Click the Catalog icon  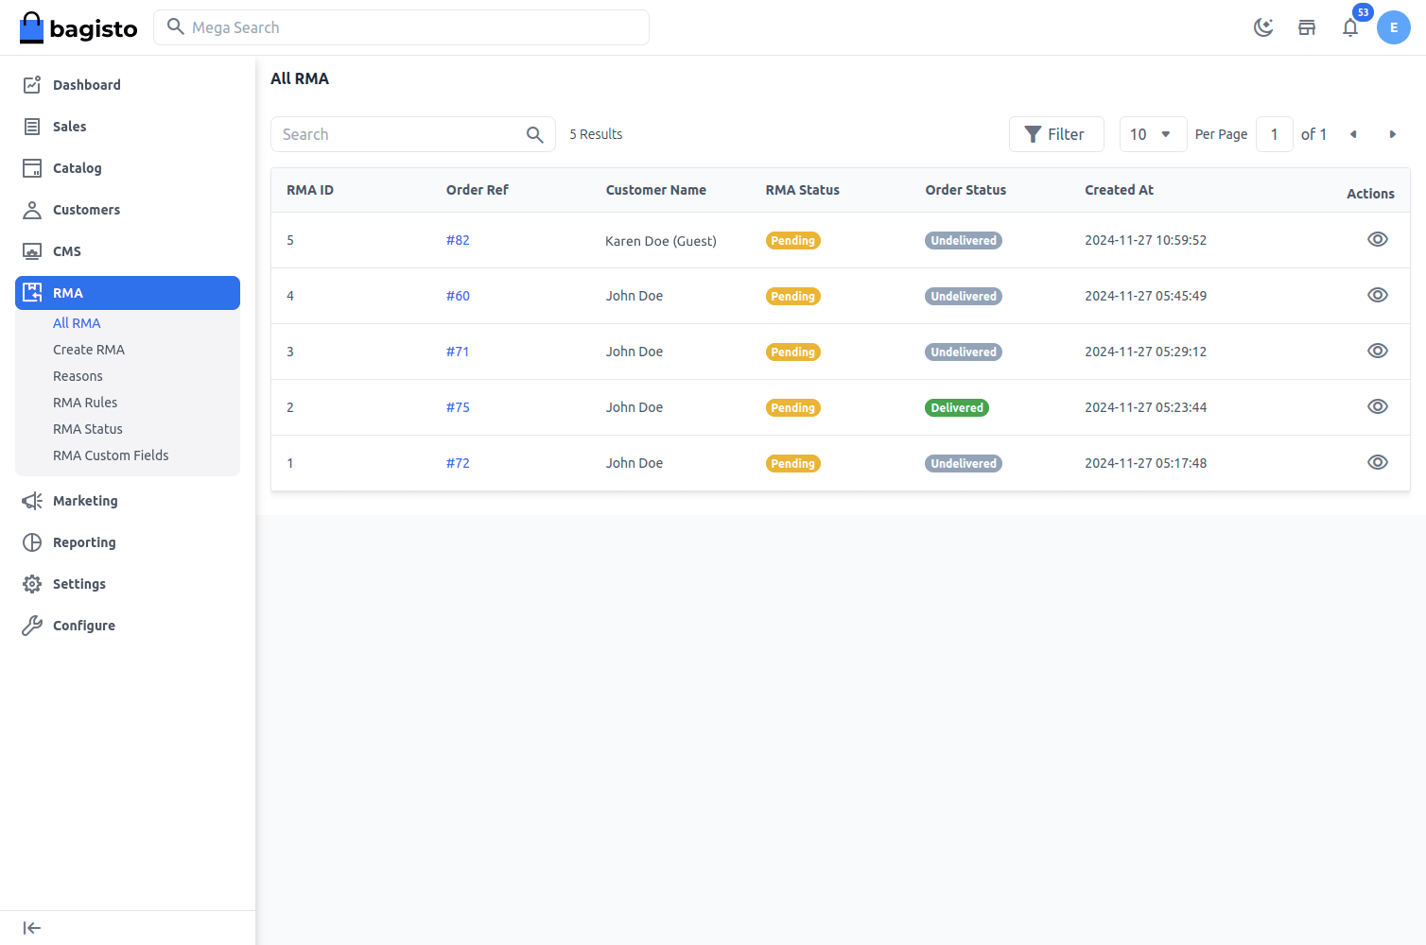click(32, 168)
